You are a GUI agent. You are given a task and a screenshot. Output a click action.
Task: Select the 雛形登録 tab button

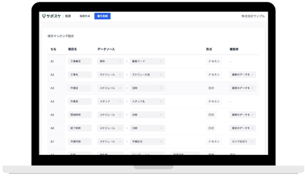tap(102, 16)
